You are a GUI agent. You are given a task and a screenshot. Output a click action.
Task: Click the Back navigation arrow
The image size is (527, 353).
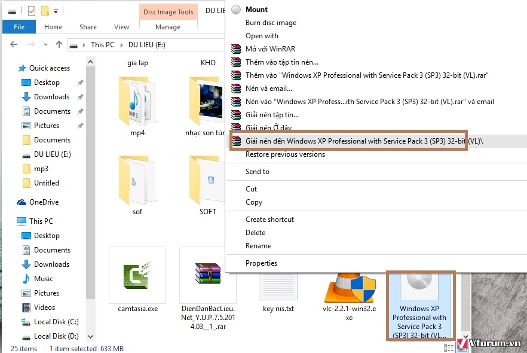pos(14,44)
